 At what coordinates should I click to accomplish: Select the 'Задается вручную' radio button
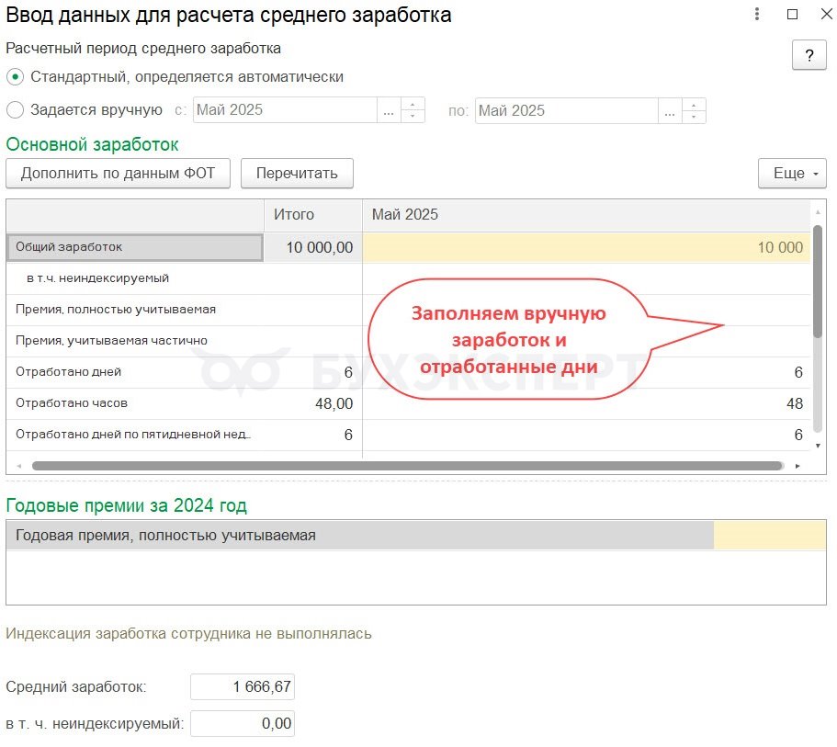coord(15,110)
